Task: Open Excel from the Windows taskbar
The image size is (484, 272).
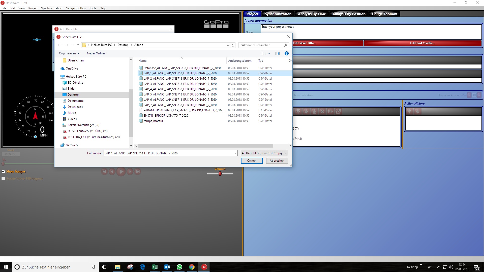Action: [x=155, y=267]
